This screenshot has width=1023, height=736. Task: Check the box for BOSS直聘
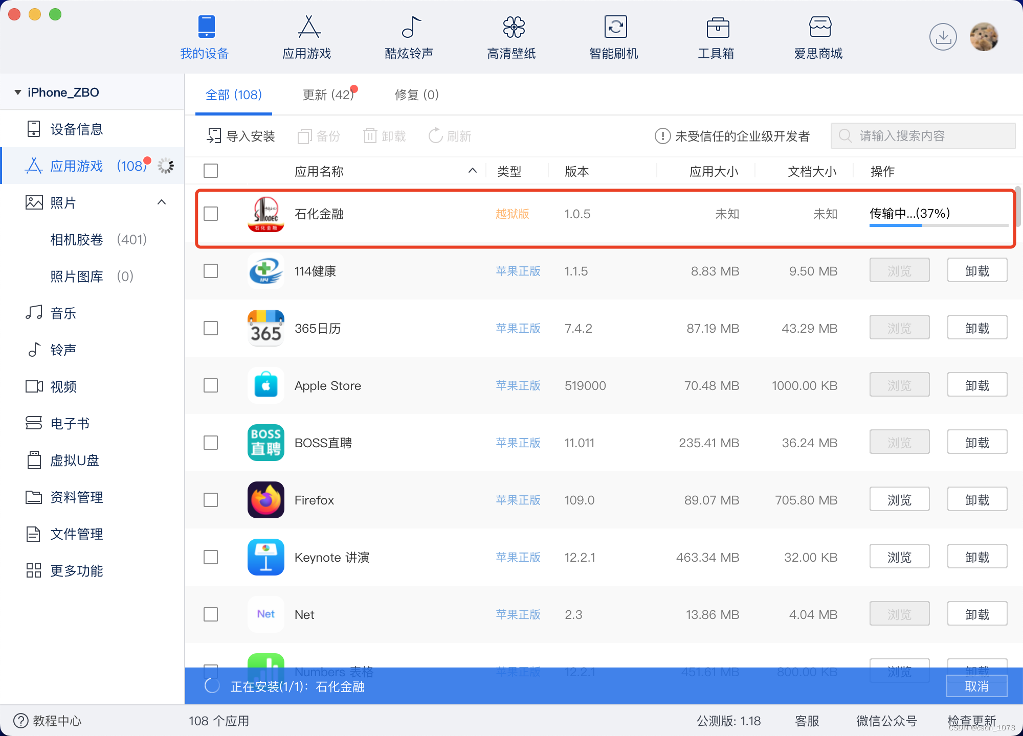point(211,443)
